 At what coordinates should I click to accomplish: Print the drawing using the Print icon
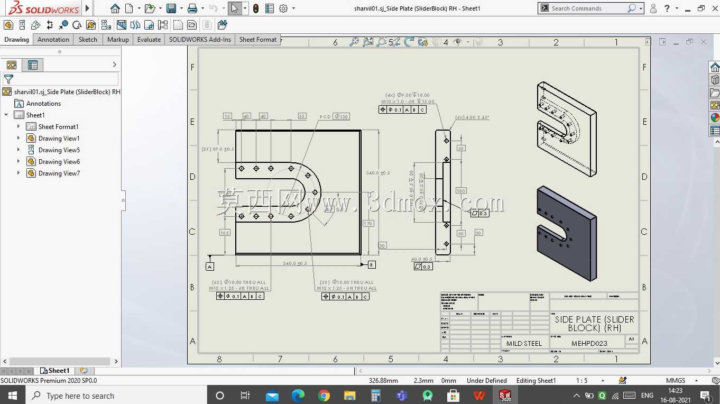(x=192, y=8)
